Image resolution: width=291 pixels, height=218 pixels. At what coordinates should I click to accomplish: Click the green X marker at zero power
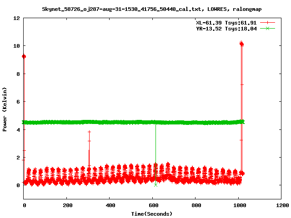coord(156,185)
